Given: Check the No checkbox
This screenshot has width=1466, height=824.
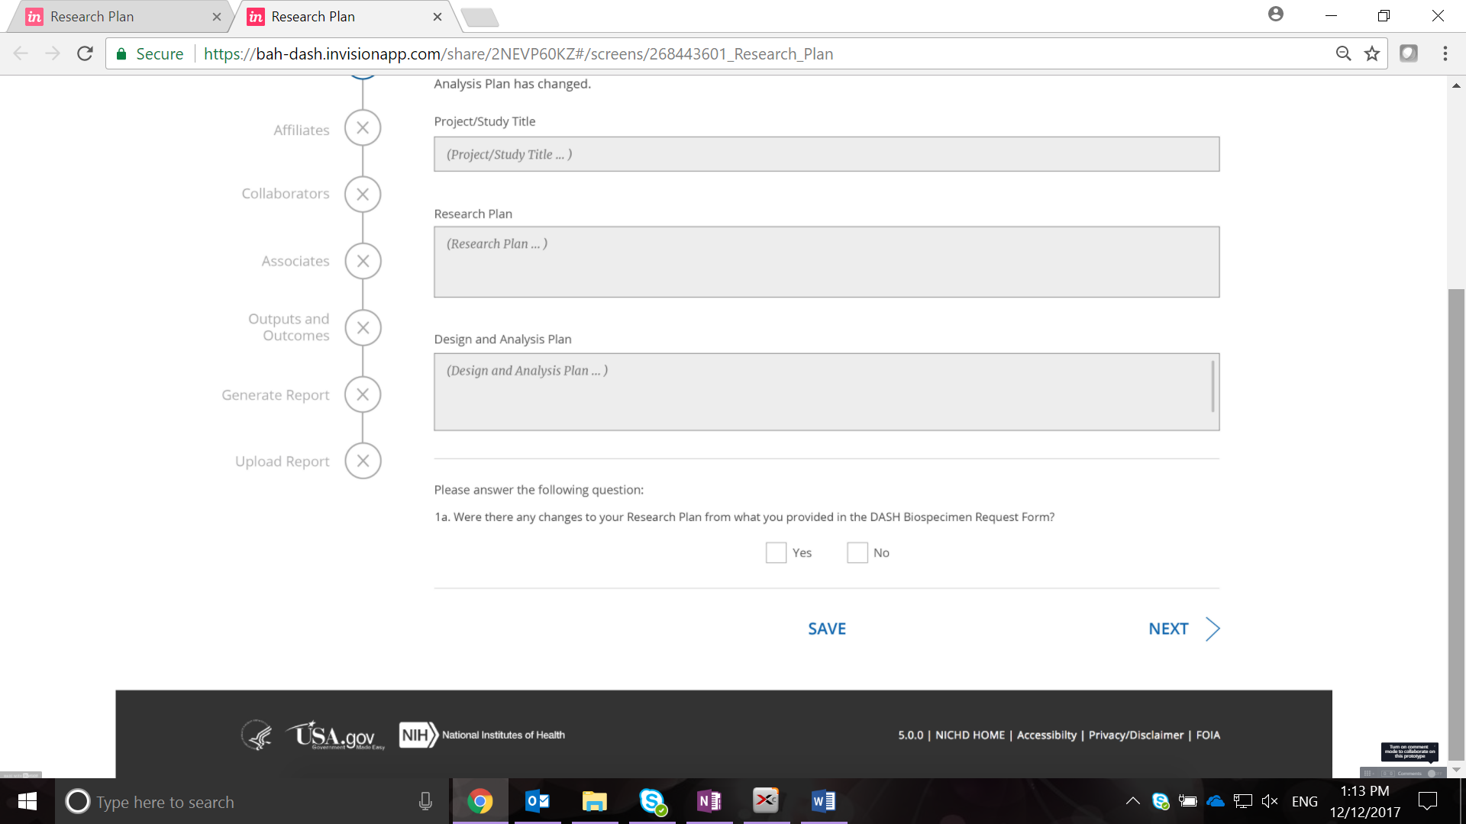Looking at the screenshot, I should [x=857, y=552].
